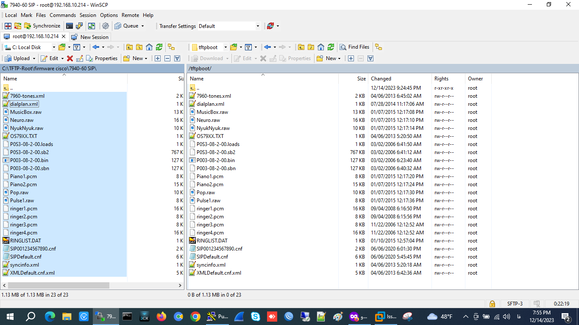Image resolution: width=579 pixels, height=325 pixels.
Task: Go to remote parent directory icon
Action: pos(301,47)
